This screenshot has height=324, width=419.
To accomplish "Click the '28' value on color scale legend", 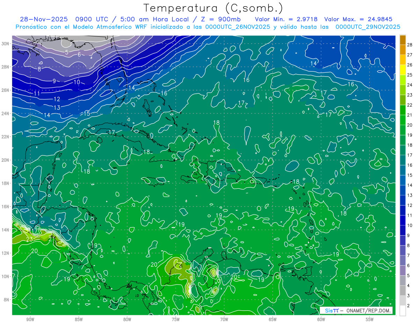I will (410, 44).
